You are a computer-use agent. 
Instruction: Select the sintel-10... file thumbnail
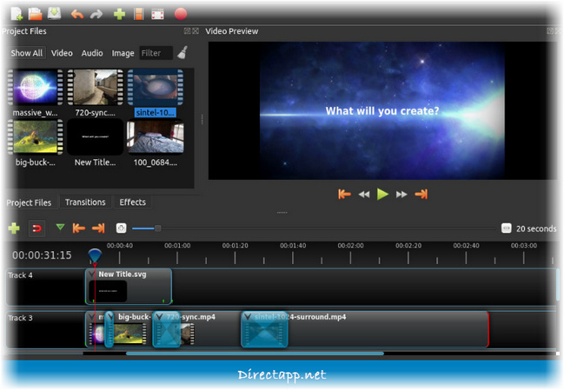pos(156,87)
